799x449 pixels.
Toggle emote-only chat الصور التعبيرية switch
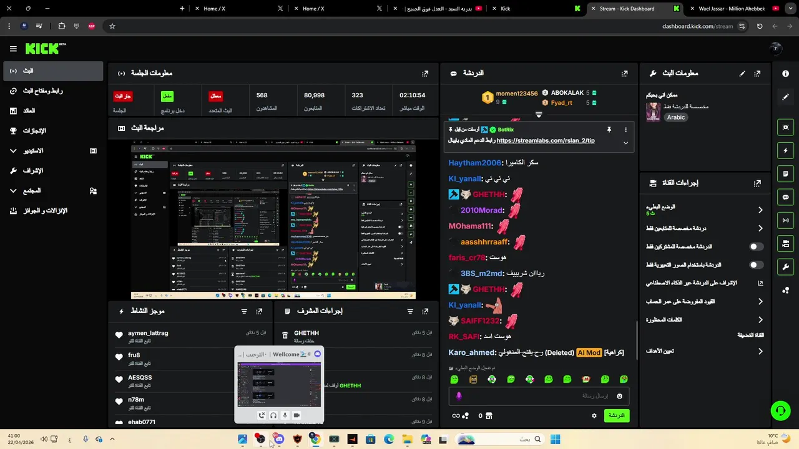[756, 265]
